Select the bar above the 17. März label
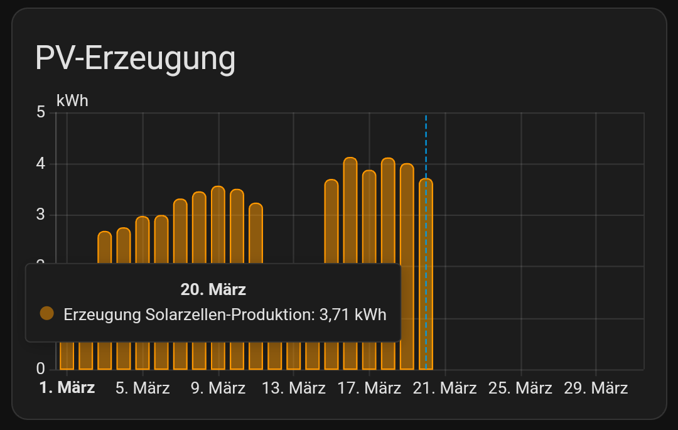This screenshot has width=678, height=430. [x=369, y=270]
